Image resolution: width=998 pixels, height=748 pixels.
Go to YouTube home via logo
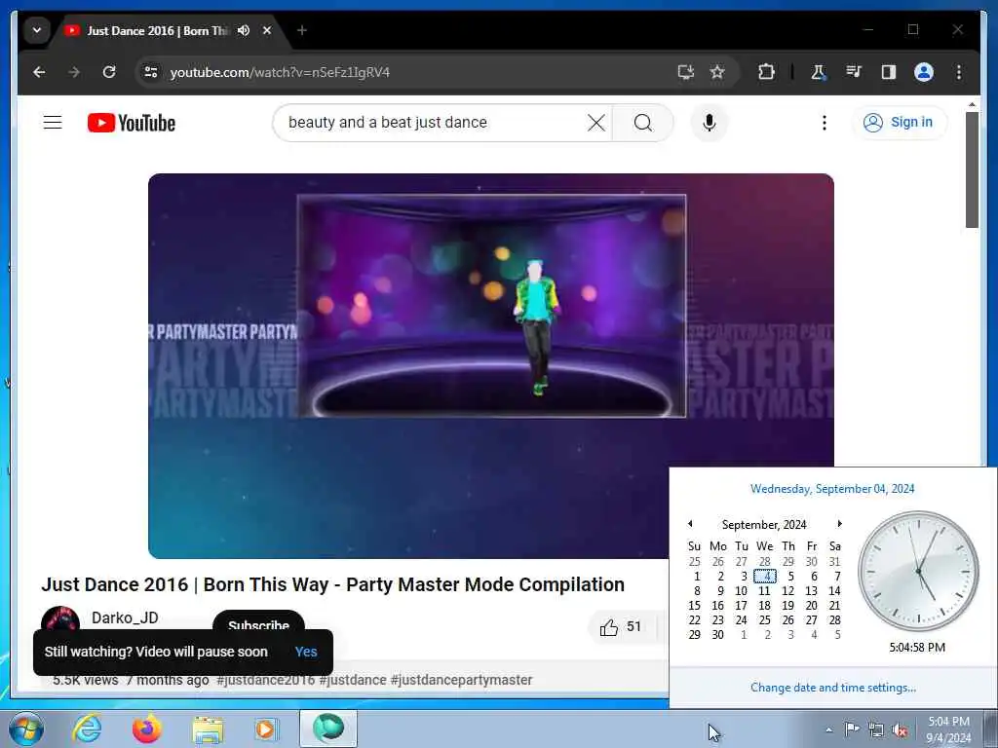pyautogui.click(x=132, y=123)
